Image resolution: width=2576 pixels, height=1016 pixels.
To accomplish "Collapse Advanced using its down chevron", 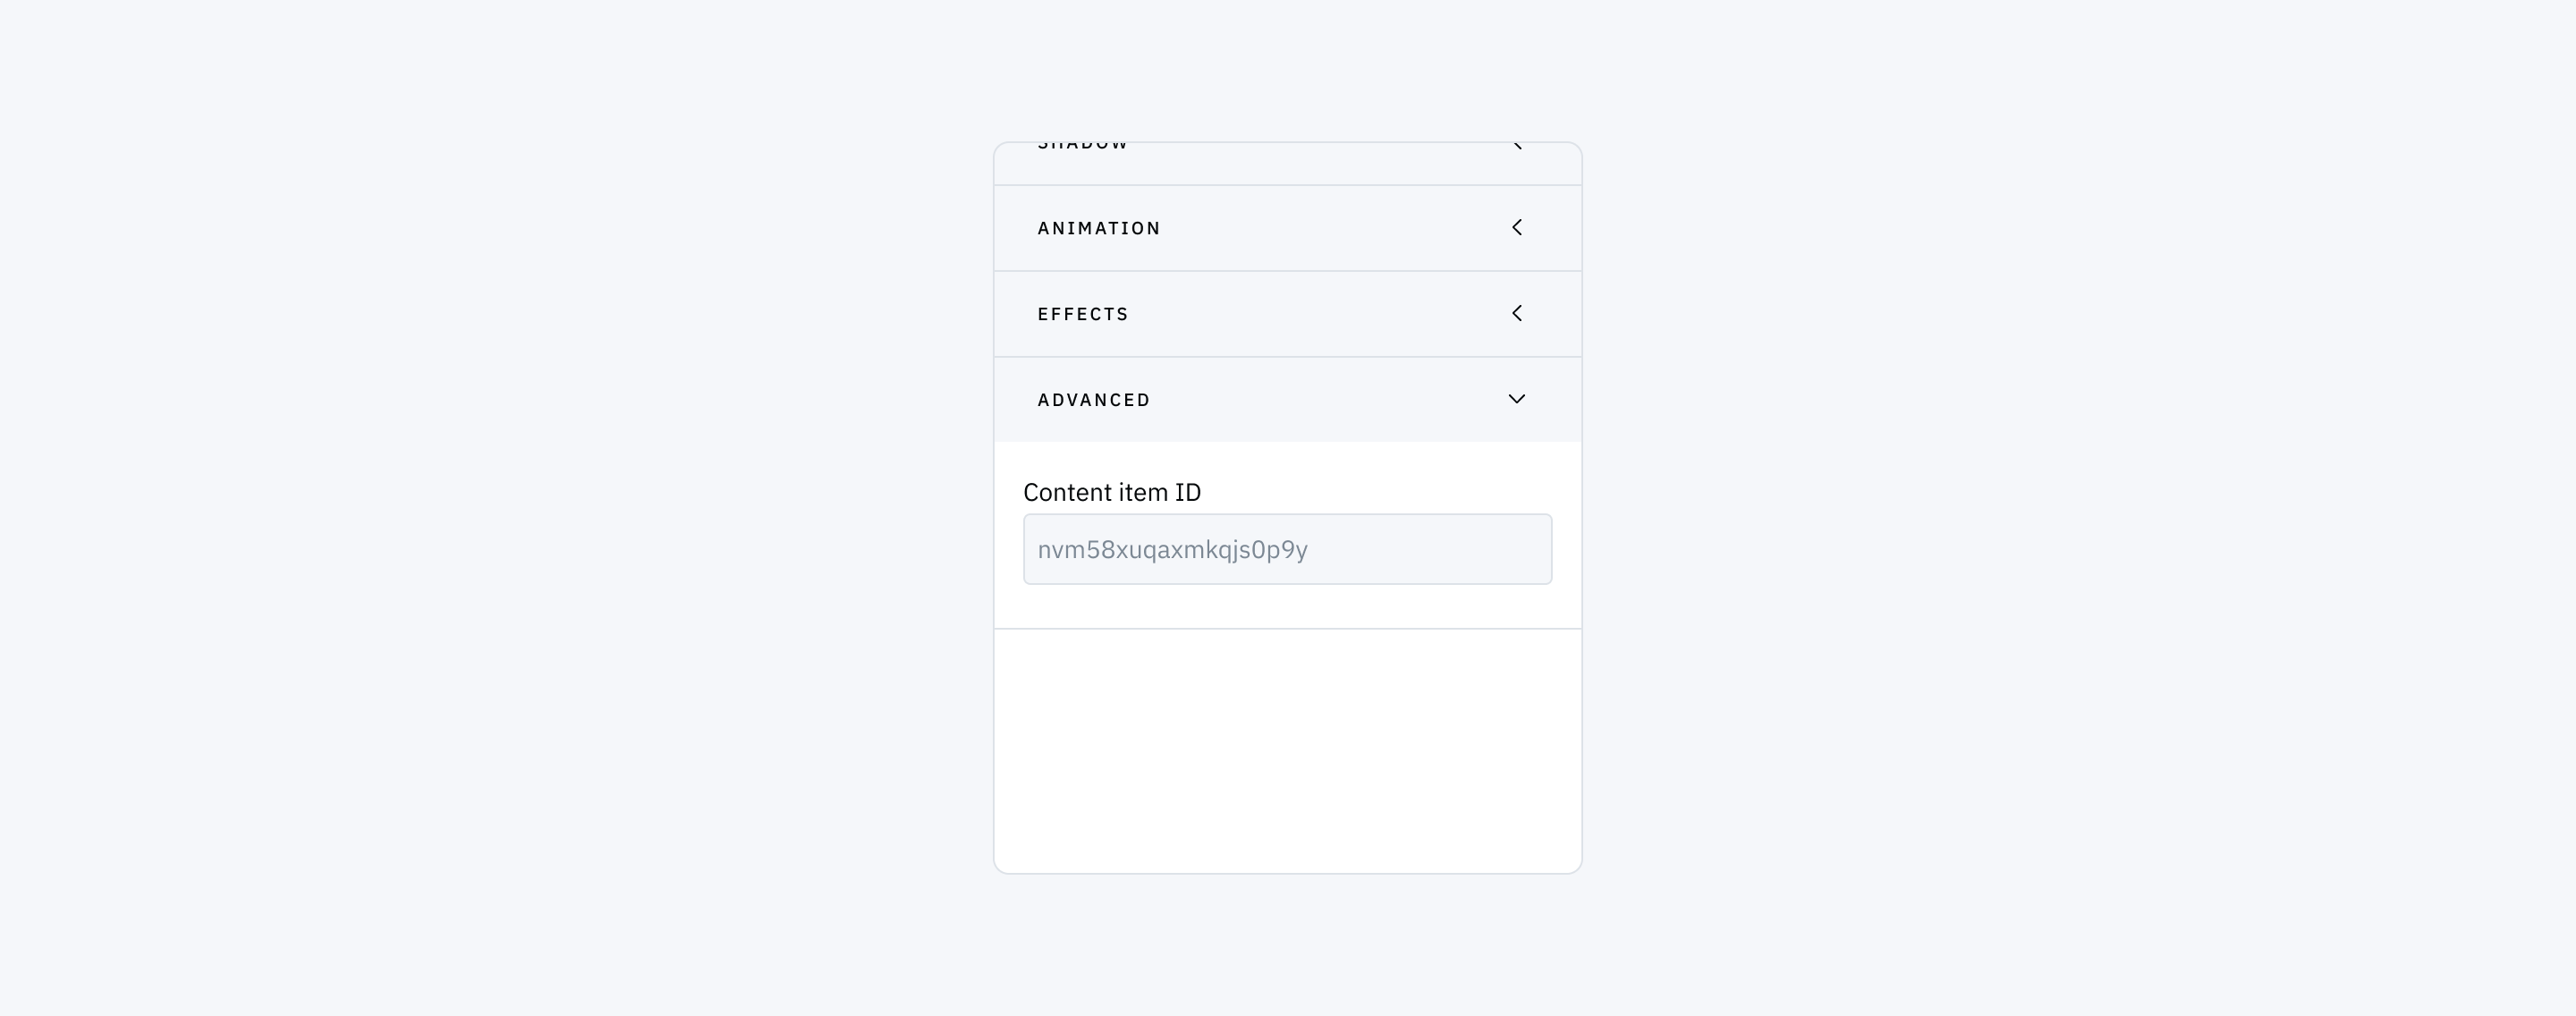I will [x=1517, y=399].
